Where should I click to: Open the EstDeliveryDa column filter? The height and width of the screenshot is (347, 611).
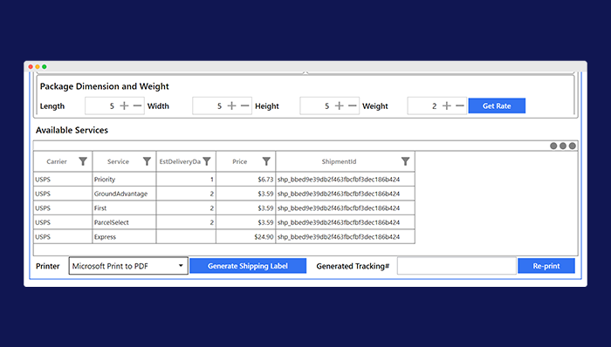(x=207, y=161)
